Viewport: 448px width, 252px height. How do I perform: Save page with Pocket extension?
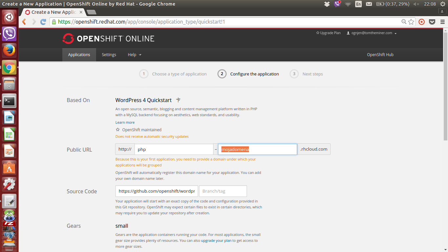[x=432, y=22]
